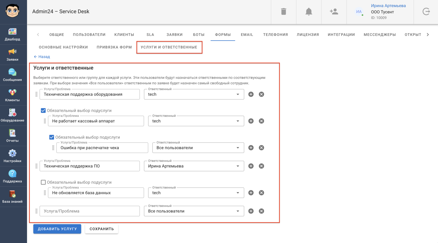Viewport: 438px width, 243px height.
Task: Open the Интеграции tab
Action: (x=341, y=35)
